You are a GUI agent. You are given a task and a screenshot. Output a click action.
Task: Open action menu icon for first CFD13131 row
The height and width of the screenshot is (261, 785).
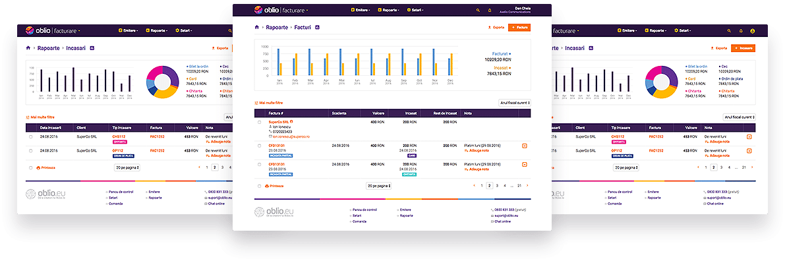pyautogui.click(x=524, y=146)
